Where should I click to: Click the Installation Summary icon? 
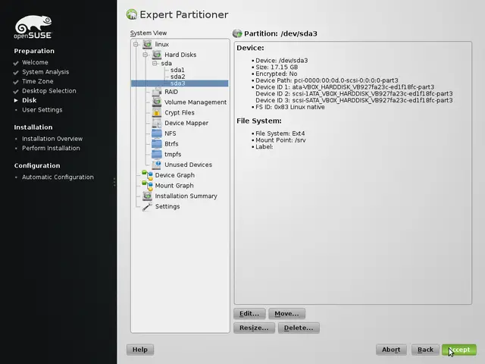tap(147, 196)
